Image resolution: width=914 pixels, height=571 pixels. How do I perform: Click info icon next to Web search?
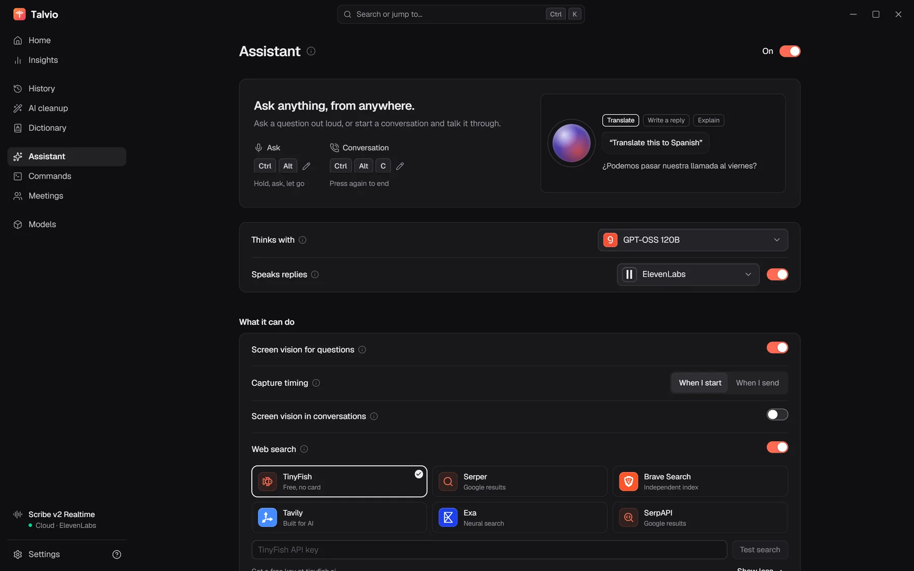(x=304, y=449)
